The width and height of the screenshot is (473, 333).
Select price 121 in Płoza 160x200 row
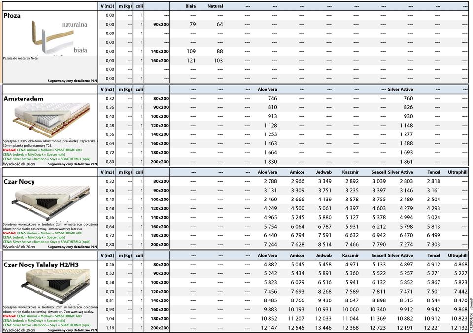point(191,60)
